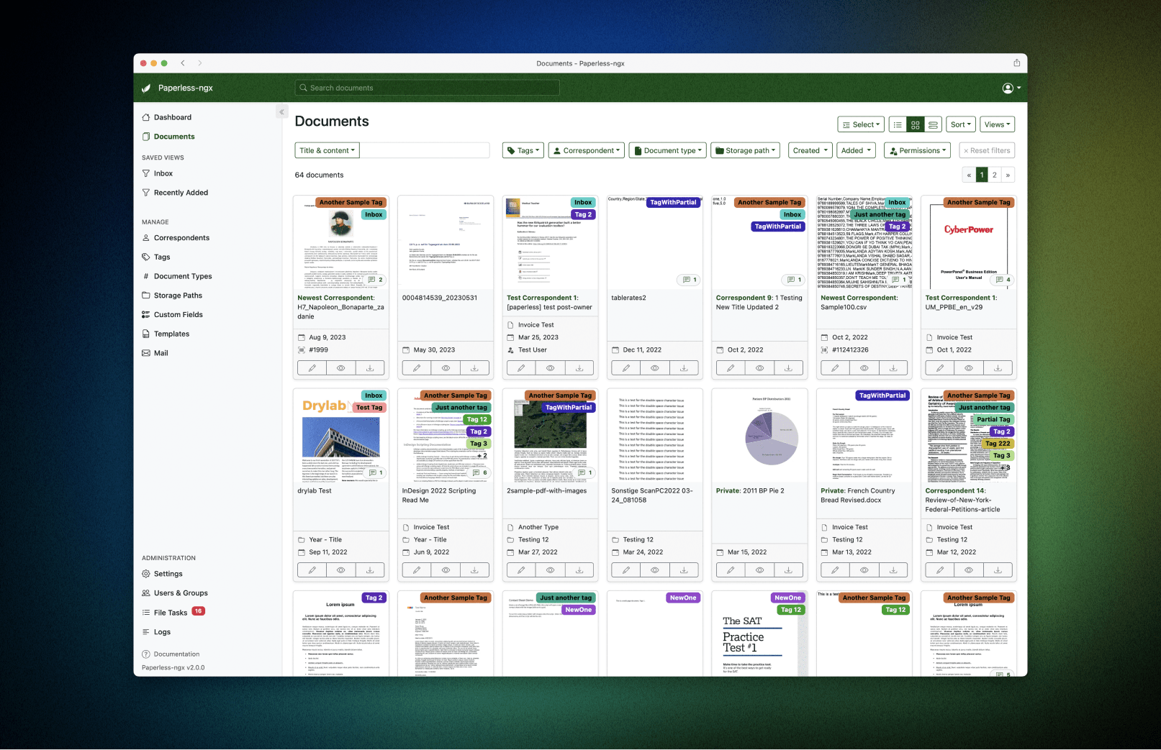Download the 2011 BP Pie 2 document
Screen dimensions: 1161x750
[789, 570]
